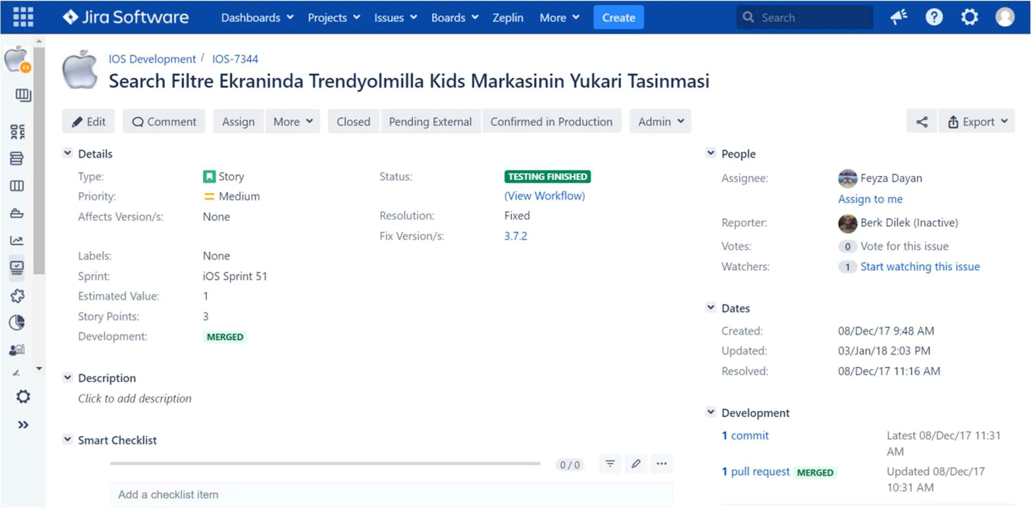Open the three-column board icon in sidebar
Viewport: 1031px width, 508px height.
(17, 186)
